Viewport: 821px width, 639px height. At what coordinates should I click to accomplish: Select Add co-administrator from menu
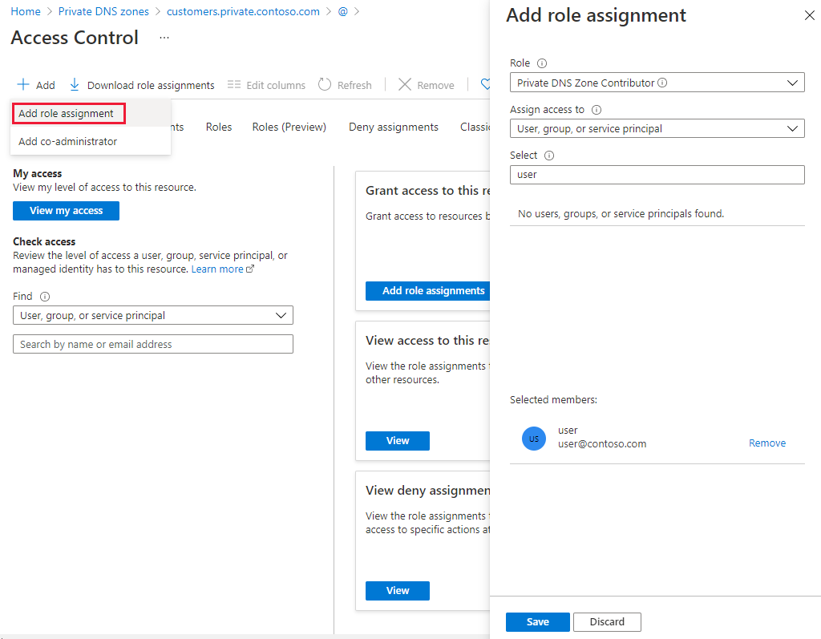coord(68,142)
